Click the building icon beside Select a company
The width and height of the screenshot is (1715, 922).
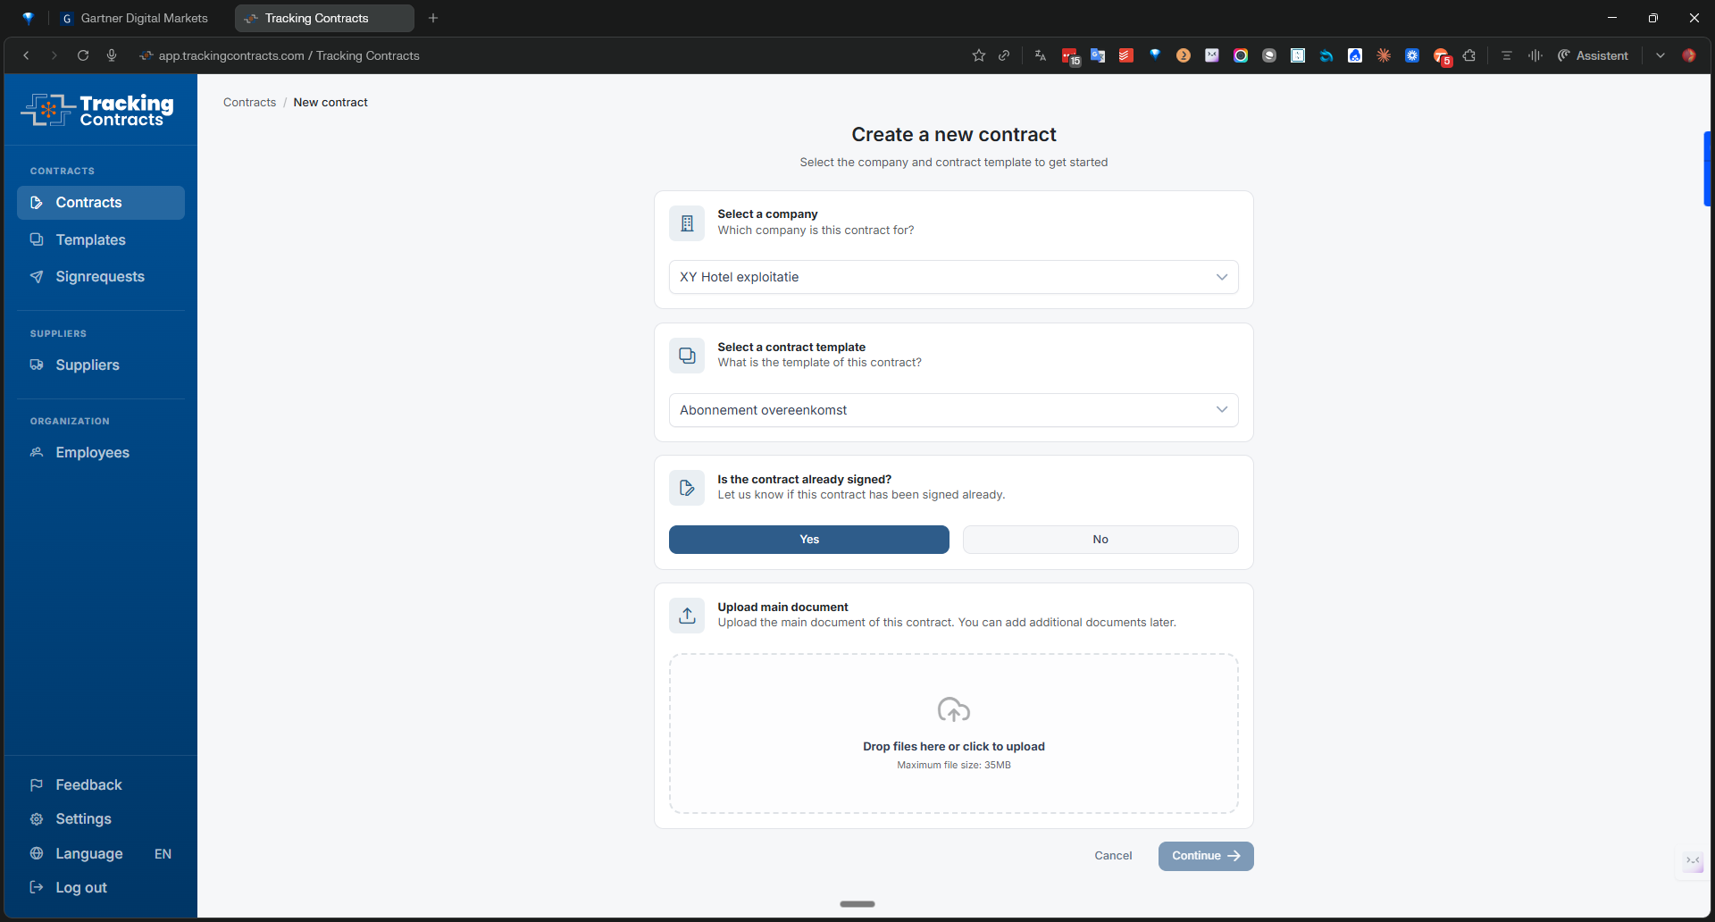click(x=687, y=223)
